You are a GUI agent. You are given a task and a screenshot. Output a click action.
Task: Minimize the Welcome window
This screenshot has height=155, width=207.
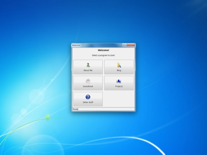(125, 45)
